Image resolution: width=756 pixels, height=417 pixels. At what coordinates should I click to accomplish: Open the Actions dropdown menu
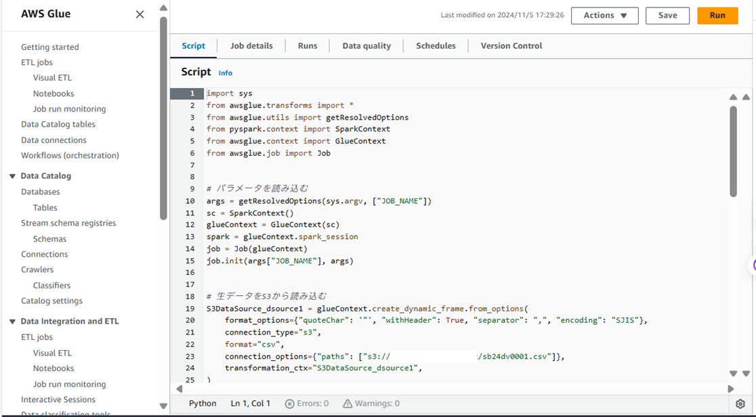604,15
